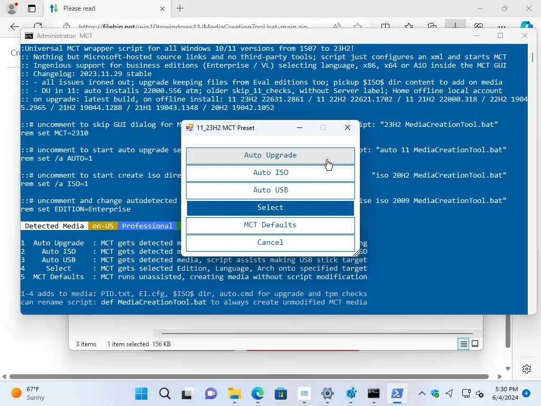Click the muted volume tray icon

480,393
